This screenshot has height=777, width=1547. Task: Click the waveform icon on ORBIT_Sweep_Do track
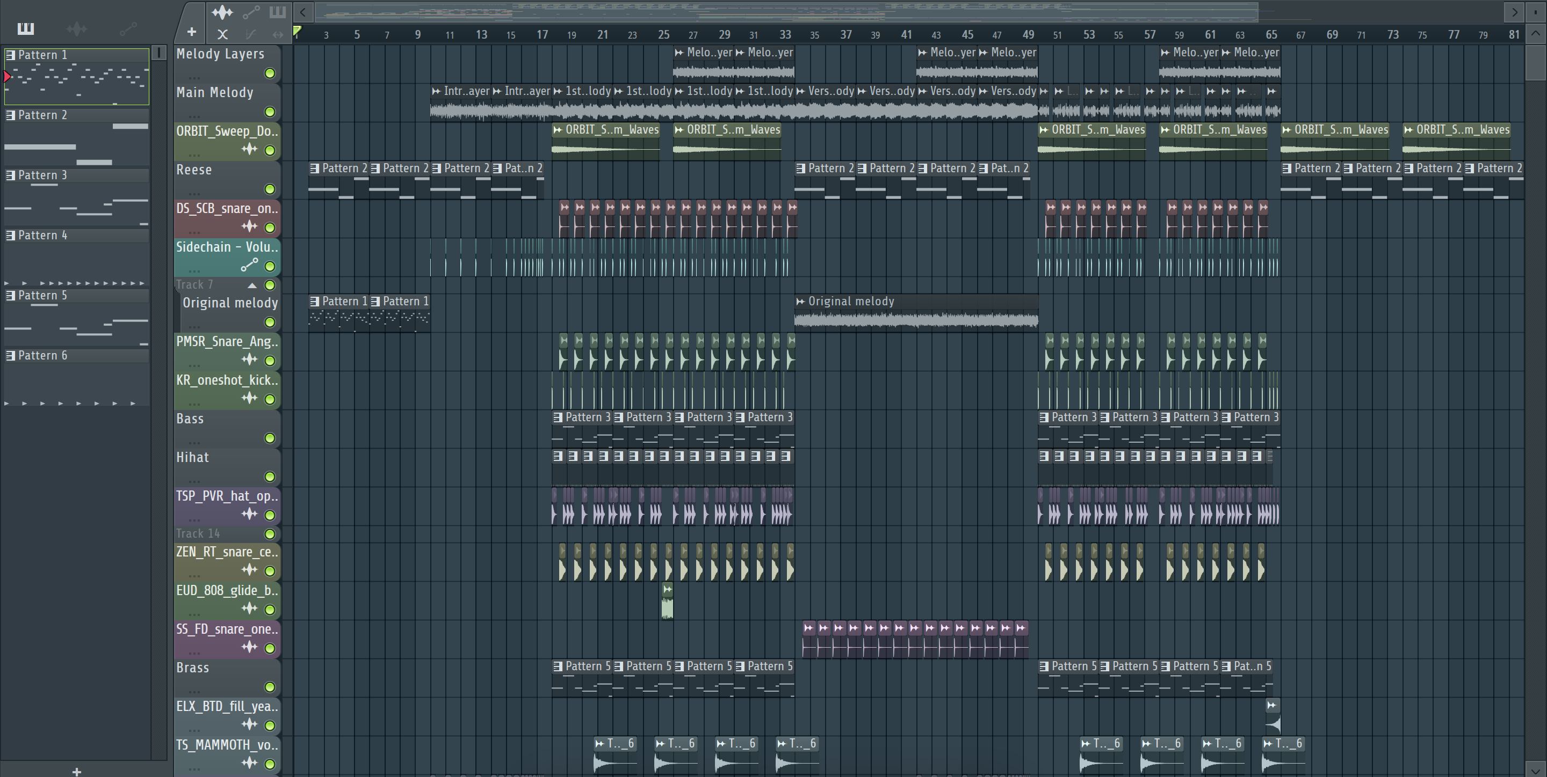249,149
